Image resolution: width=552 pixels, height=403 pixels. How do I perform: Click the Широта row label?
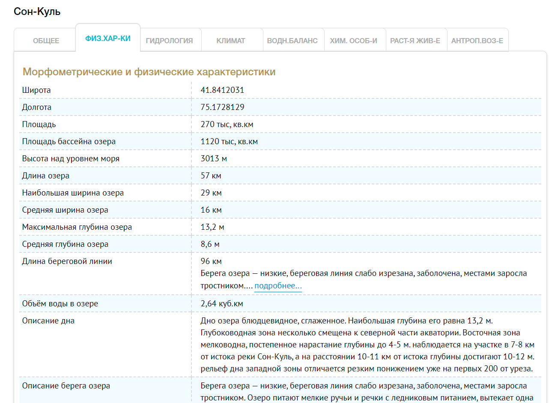click(36, 90)
